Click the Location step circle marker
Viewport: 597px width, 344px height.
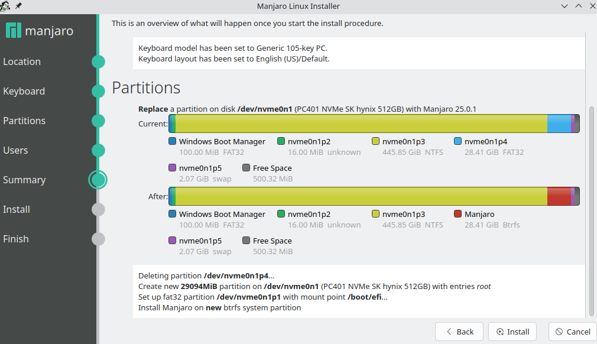(x=98, y=61)
